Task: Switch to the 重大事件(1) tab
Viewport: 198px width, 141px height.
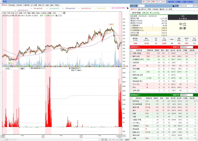Action: pos(142,9)
